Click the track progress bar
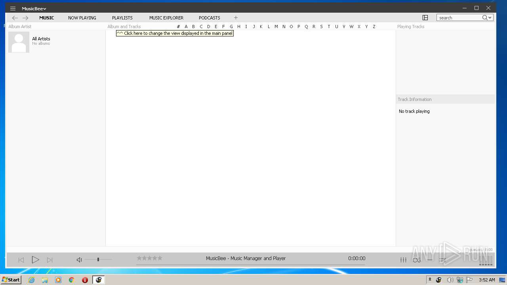 (x=250, y=264)
